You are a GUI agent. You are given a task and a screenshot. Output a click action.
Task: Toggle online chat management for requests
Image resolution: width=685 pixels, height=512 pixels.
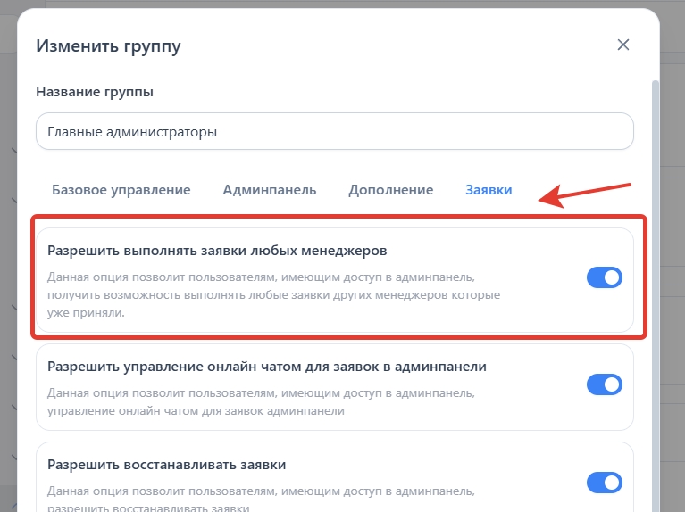604,384
